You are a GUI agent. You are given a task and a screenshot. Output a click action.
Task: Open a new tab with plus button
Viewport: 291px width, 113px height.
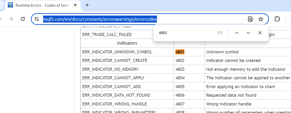point(87,5)
